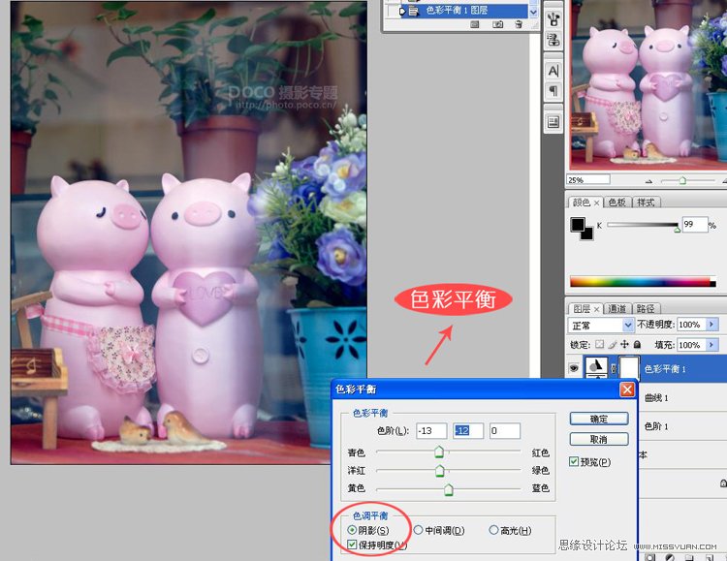Select the 高光 (highlights) radio button
This screenshot has width=727, height=561.
pos(493,530)
